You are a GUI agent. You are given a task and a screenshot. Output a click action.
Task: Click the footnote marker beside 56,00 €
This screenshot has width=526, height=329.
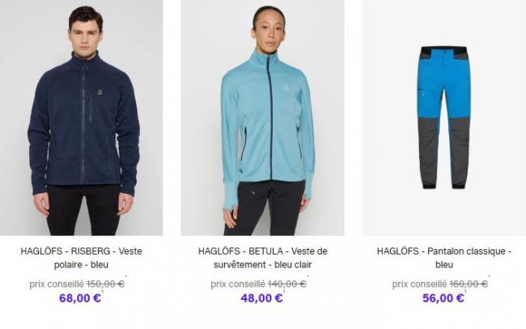465,293
